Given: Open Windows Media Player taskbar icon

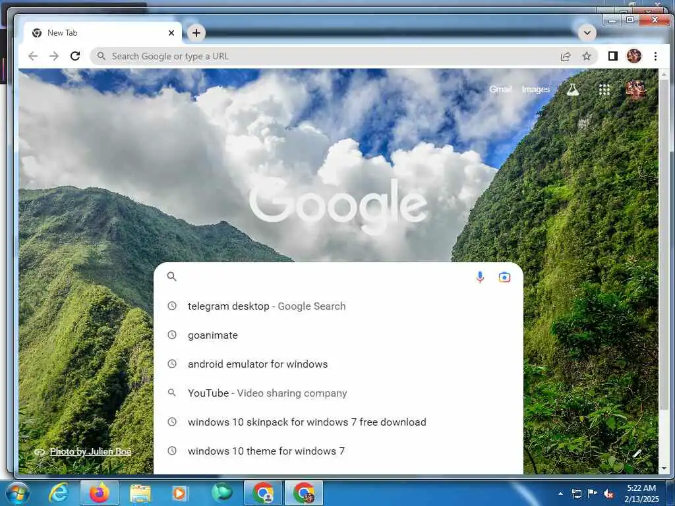Looking at the screenshot, I should 179,493.
